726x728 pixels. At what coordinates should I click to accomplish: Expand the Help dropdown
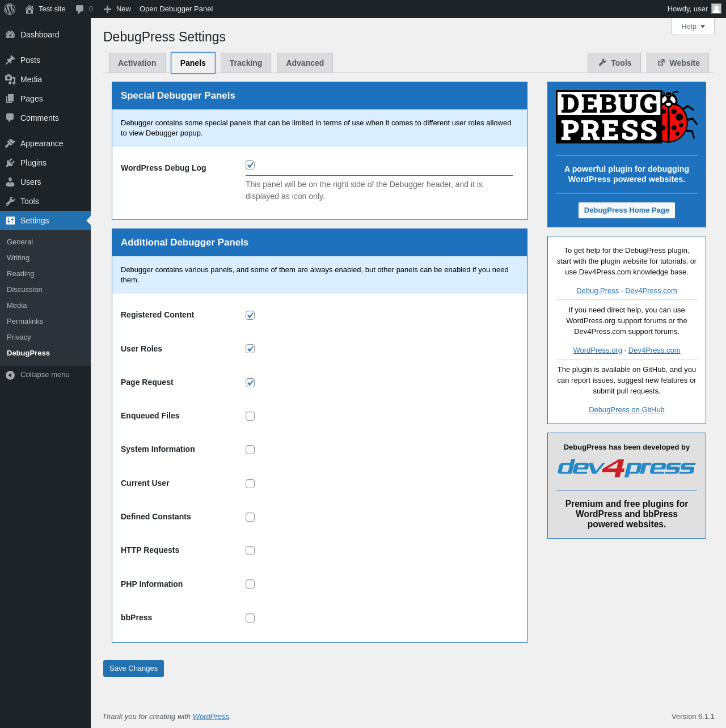point(693,27)
